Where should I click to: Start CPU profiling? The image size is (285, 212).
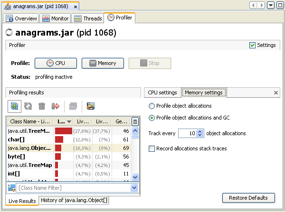coord(56,63)
